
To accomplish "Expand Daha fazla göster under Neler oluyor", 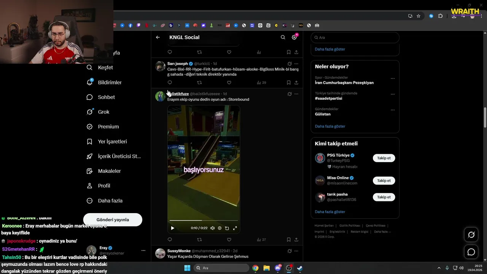I will 330,126.
